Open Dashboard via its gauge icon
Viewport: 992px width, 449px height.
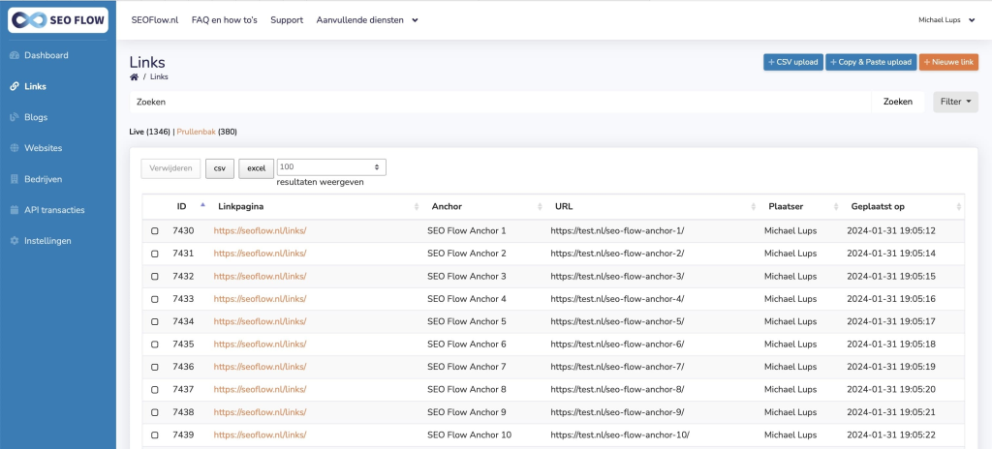point(15,56)
